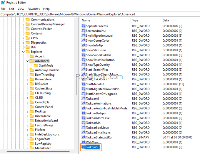Select the TaskbarAutoHideInTabletMode value name
200x154 pixels.
pos(107,108)
